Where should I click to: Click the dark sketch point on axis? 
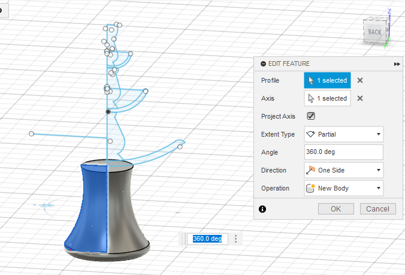(108, 111)
